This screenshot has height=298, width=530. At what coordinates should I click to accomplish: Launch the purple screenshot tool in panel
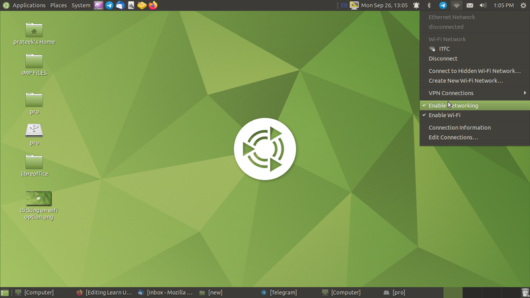(98, 5)
